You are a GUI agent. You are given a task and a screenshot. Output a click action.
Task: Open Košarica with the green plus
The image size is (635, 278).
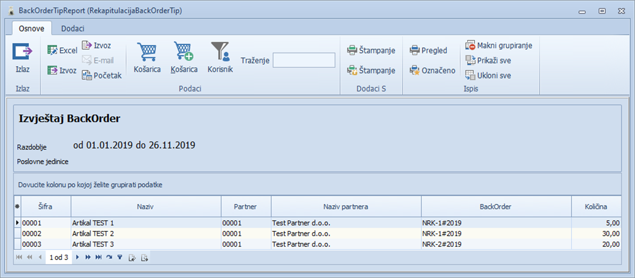click(x=184, y=52)
